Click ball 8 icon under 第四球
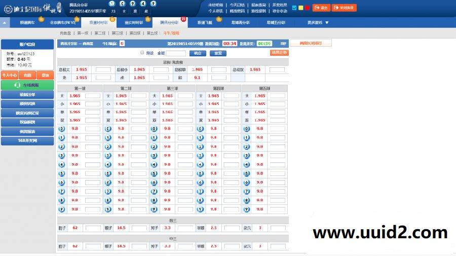Image resolution: width=456 pixels, height=256 pixels. click(x=200, y=200)
